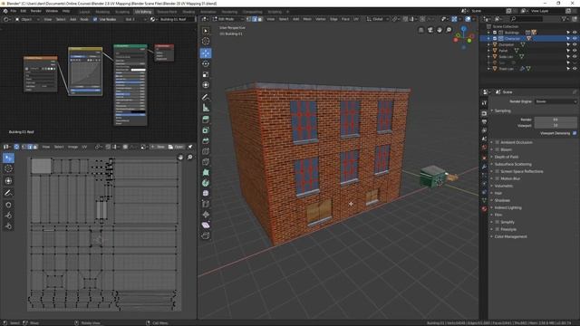Select the Smooth vertices tool
Screen dimensions: 580x326
(206, 193)
